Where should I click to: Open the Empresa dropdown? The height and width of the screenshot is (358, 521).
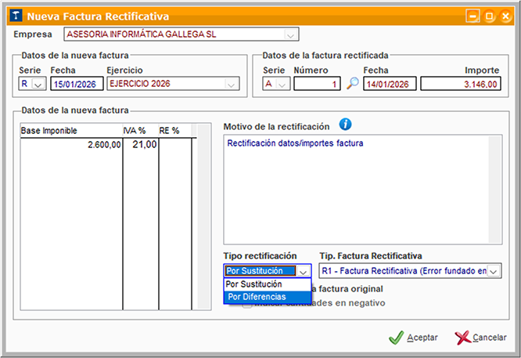pos(290,34)
